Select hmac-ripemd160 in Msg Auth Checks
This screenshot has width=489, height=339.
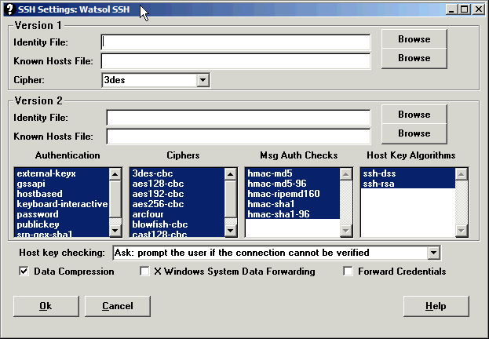(x=283, y=194)
